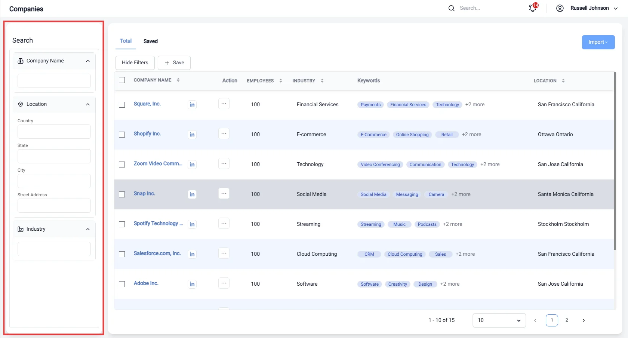Viewport: 628px width, 338px height.
Task: Select the Zoom Video row checkbox
Action: [x=122, y=165]
